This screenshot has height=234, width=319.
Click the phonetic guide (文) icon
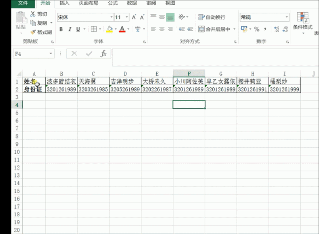(138, 29)
